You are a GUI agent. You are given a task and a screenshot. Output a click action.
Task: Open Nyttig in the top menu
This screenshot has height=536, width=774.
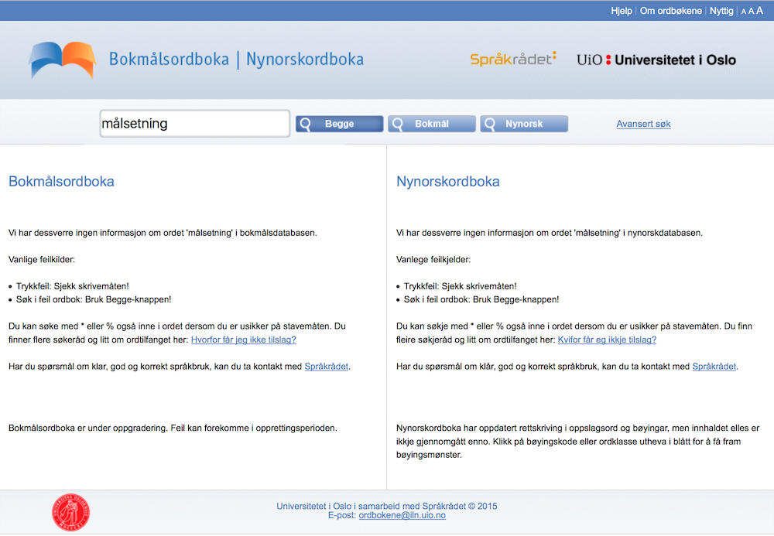721,11
